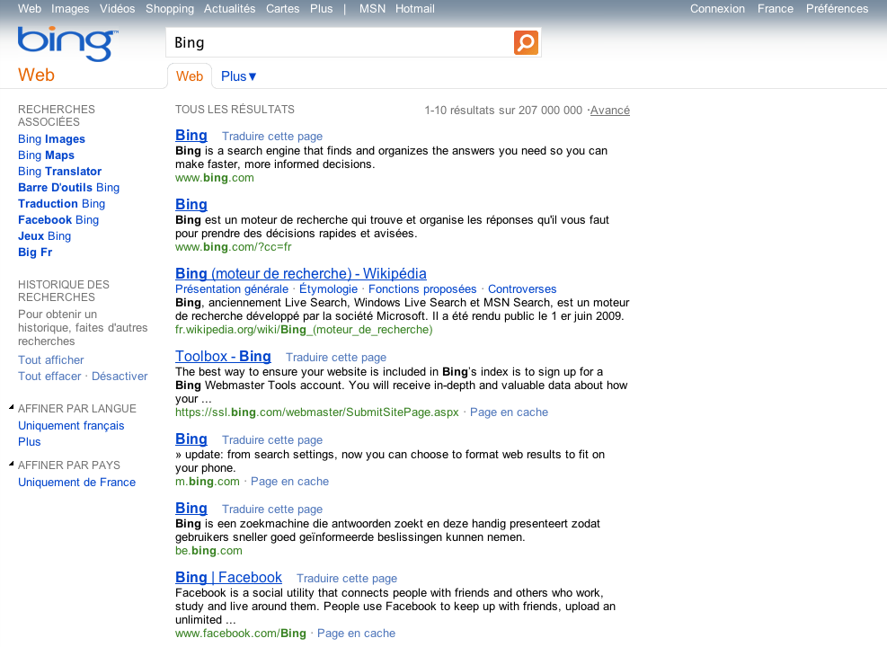
Task: Open cached page for m.bing.com result
Action: [289, 482]
